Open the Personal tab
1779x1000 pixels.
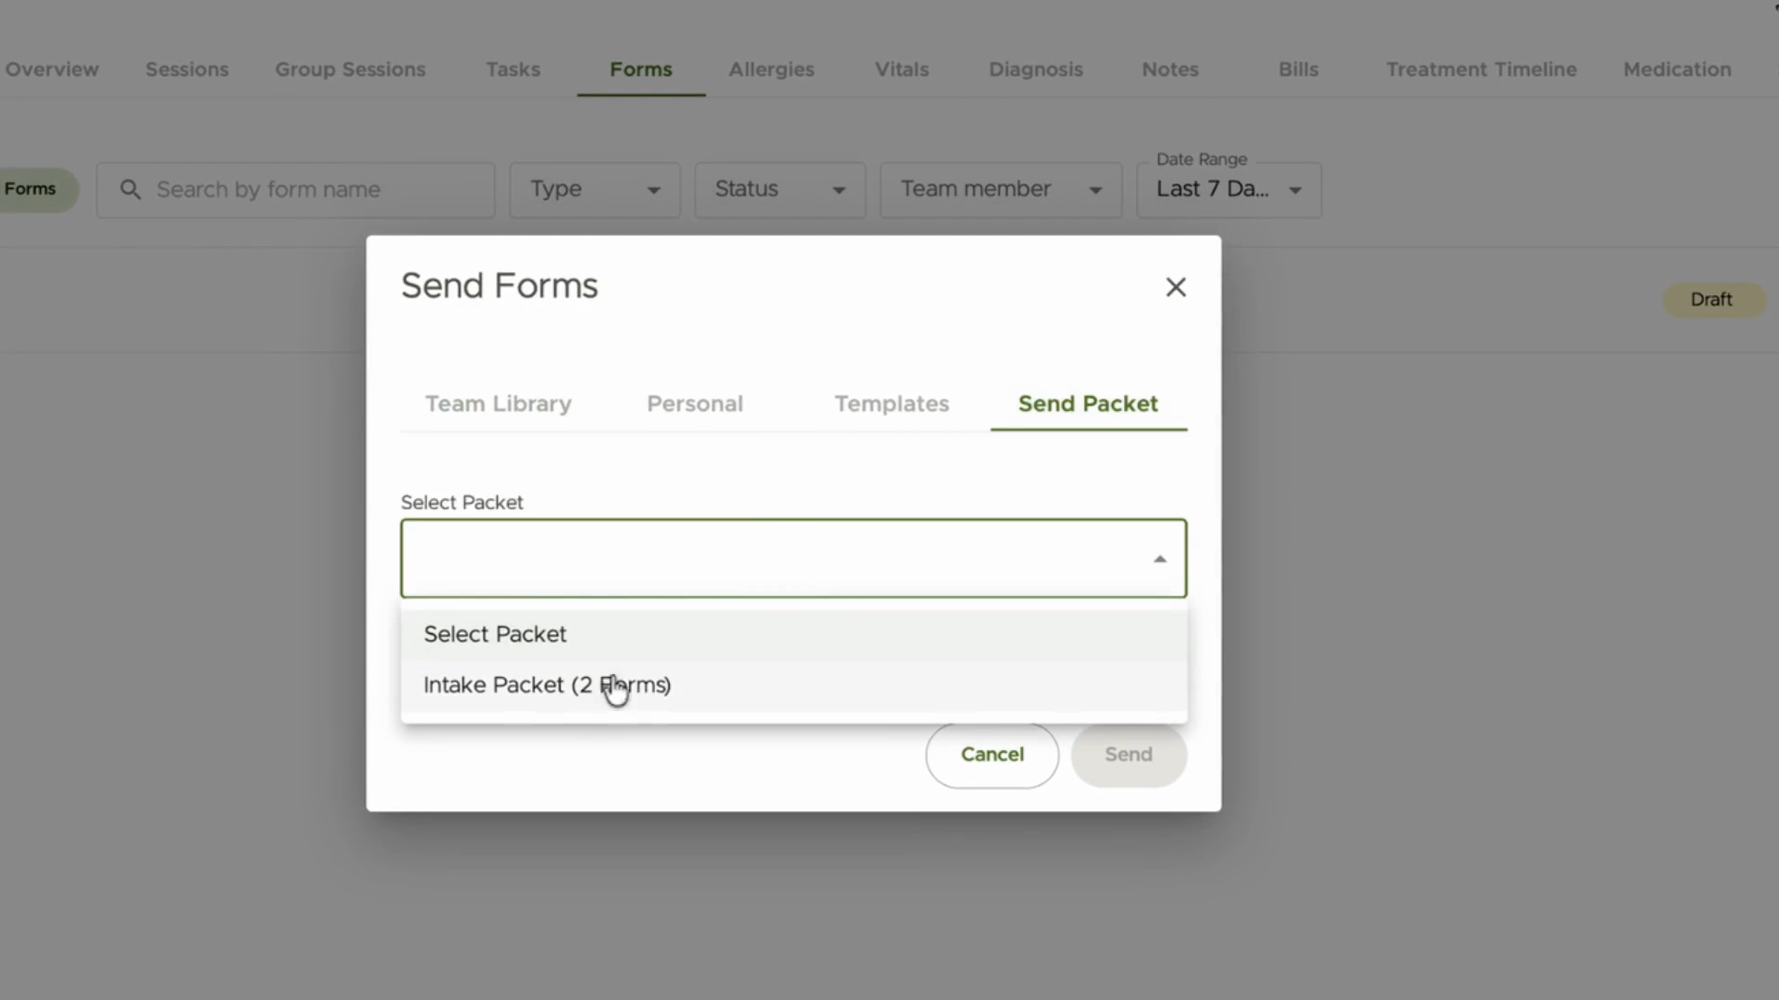click(695, 404)
